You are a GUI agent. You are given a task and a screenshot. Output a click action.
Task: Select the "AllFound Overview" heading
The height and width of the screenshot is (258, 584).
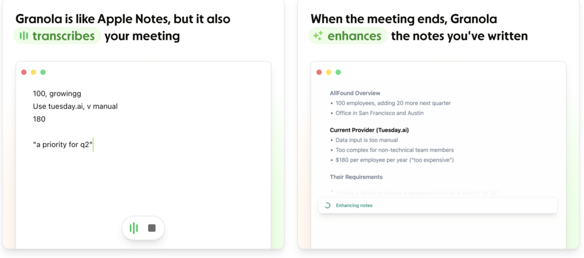355,93
